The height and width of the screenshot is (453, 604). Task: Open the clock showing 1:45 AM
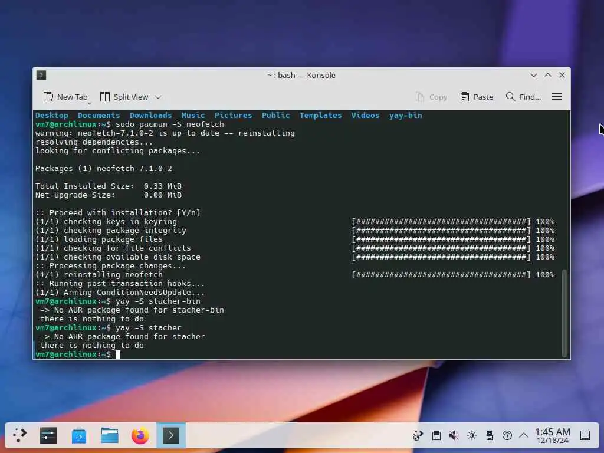pyautogui.click(x=552, y=436)
